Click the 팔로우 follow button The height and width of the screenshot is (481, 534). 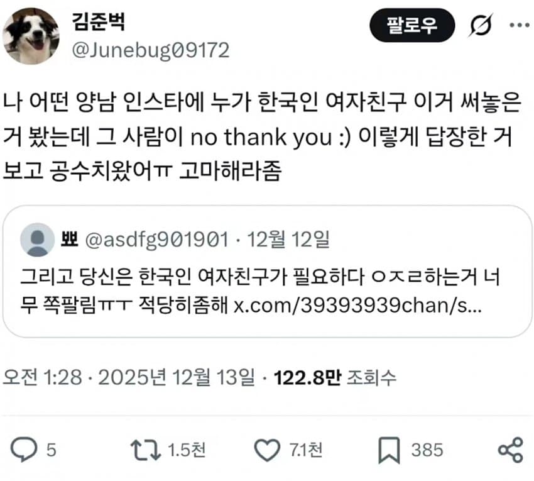pos(412,25)
